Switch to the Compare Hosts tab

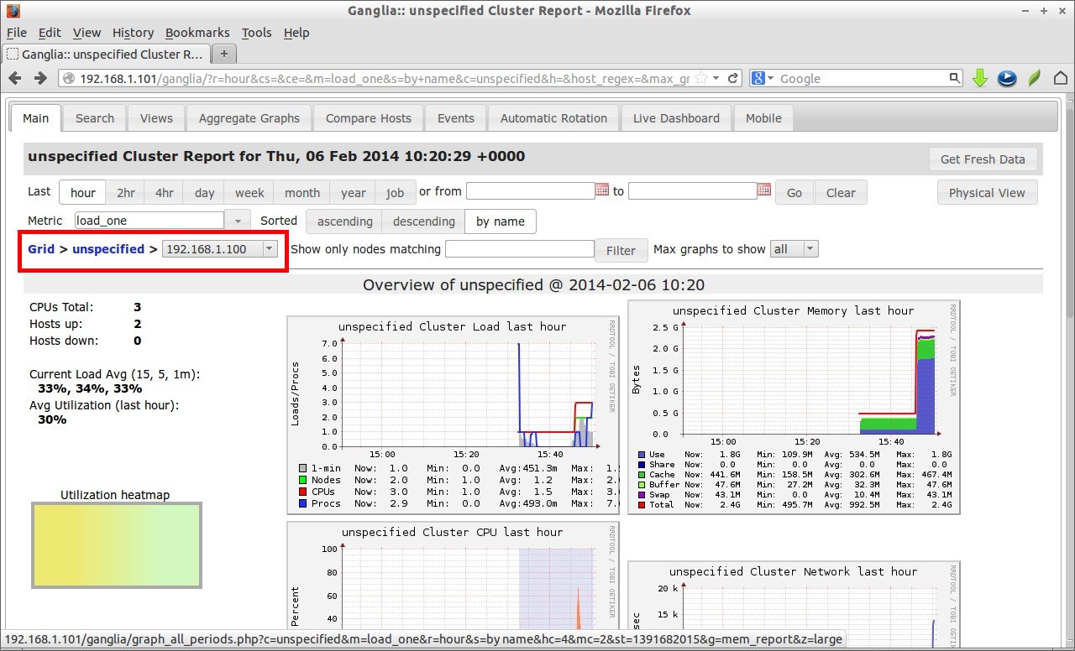tap(369, 118)
